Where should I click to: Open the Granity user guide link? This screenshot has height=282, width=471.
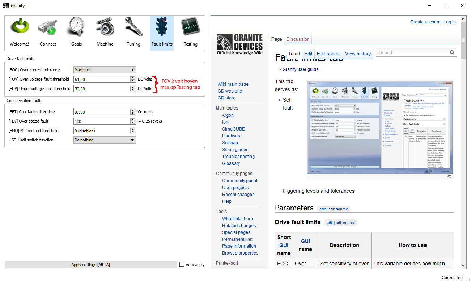point(301,69)
